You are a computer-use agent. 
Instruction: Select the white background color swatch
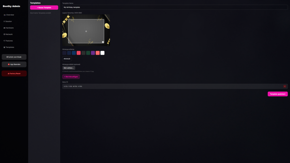click(103, 53)
